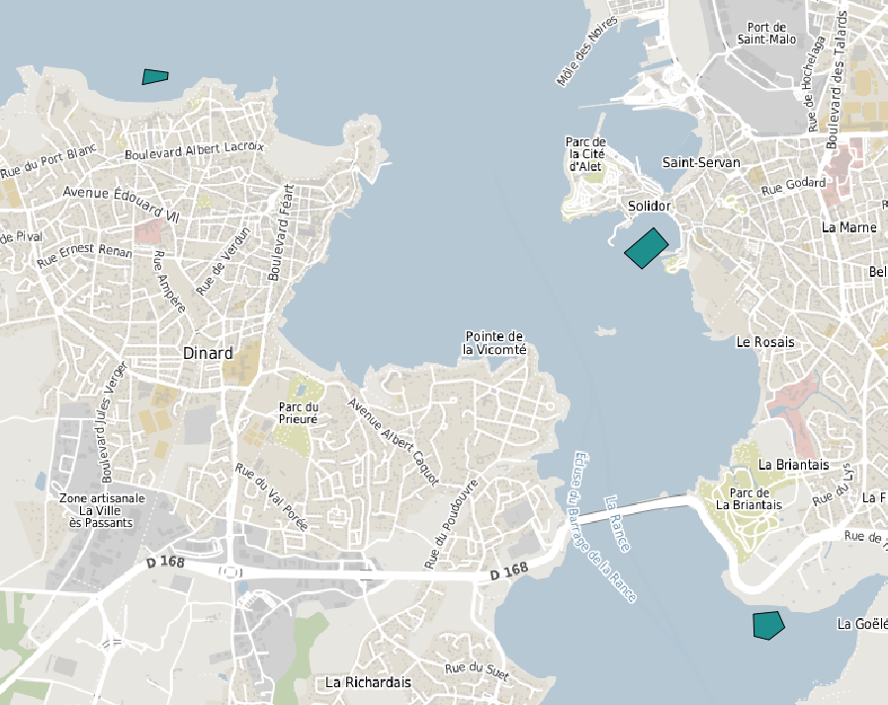Select the Parc du Prieuré label
This screenshot has height=705, width=888.
click(x=298, y=412)
